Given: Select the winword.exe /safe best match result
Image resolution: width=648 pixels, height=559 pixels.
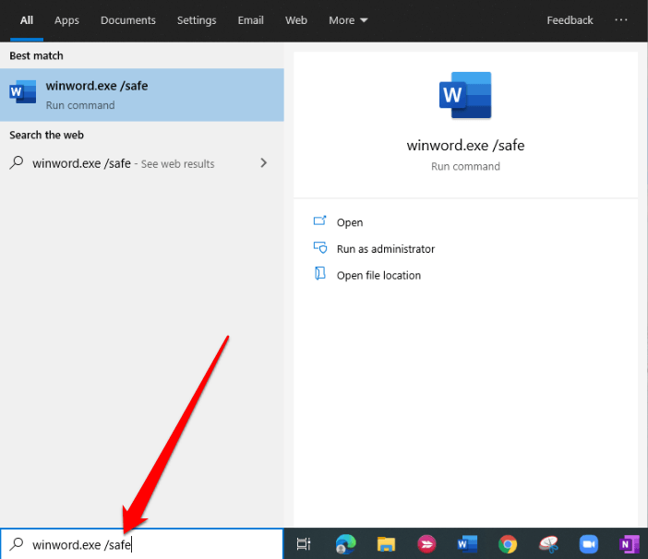Looking at the screenshot, I should 142,95.
